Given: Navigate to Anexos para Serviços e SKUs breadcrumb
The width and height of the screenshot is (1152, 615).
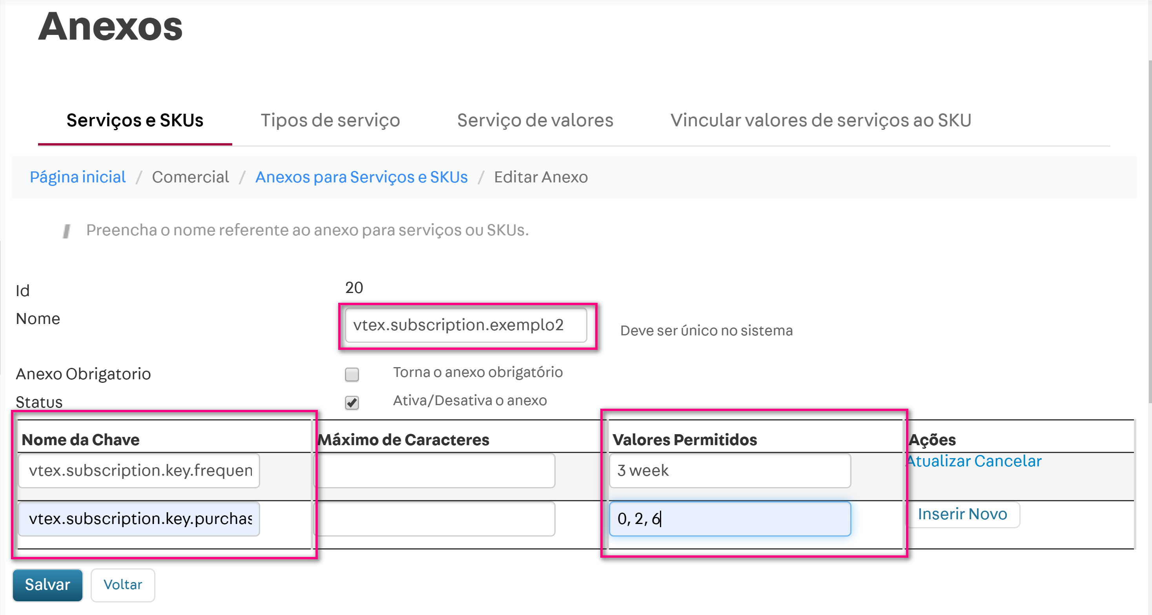Looking at the screenshot, I should tap(361, 177).
